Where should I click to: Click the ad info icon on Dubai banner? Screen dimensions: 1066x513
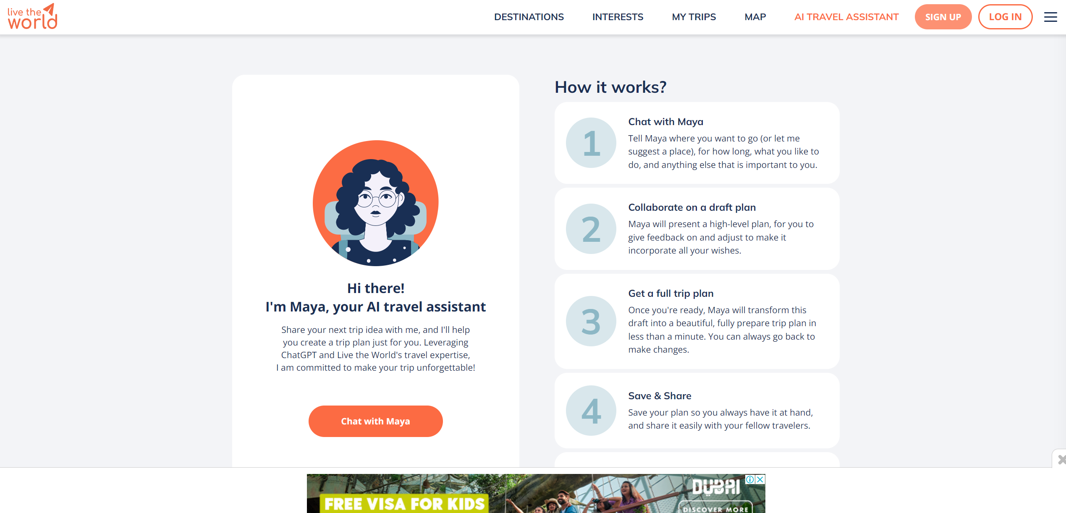(x=750, y=479)
